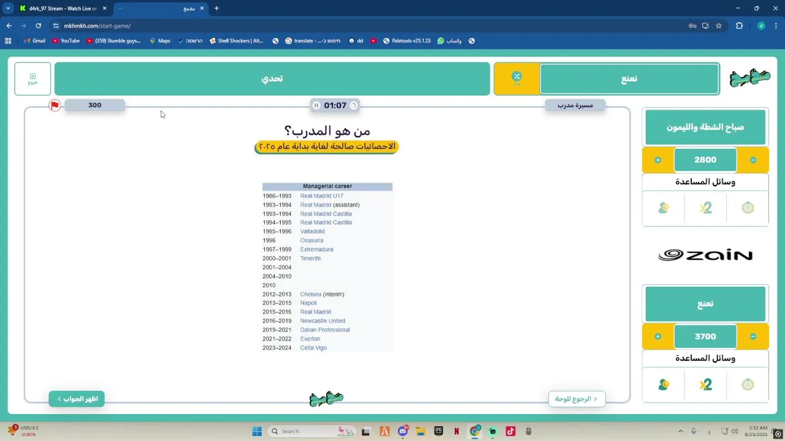Viewport: 785px width, 441px height.
Task: Click the Valladolid link
Action: point(312,232)
